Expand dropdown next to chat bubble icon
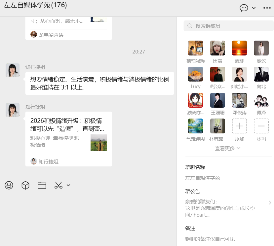274x246 pixels. coord(254,8)
